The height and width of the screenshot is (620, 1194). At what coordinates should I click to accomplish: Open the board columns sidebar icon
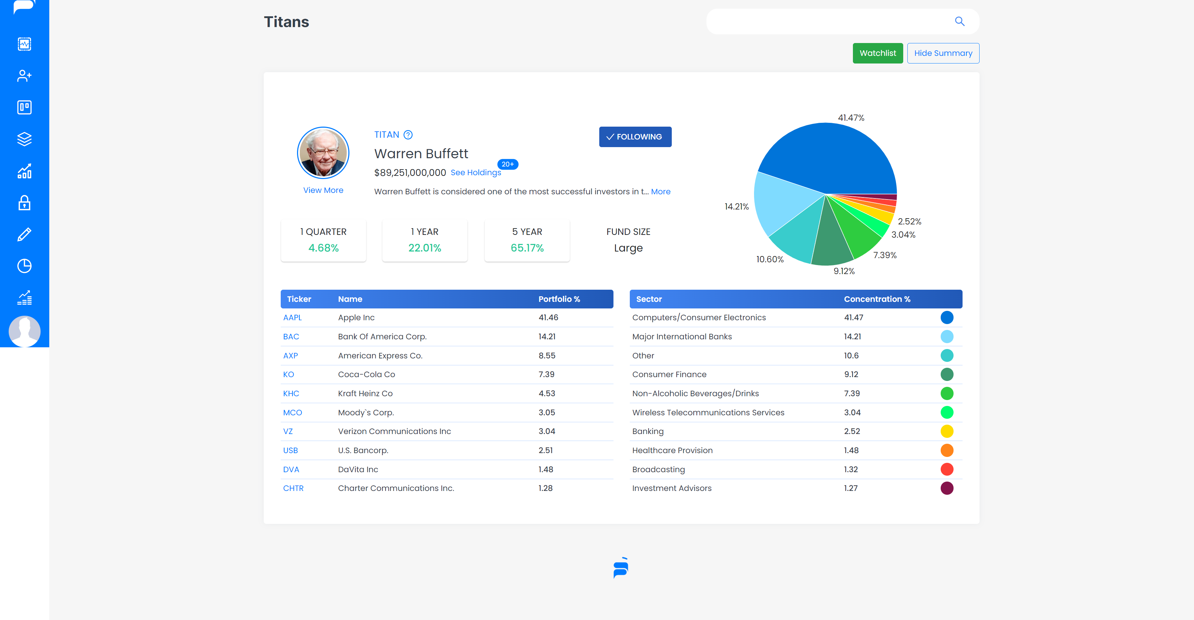(24, 107)
